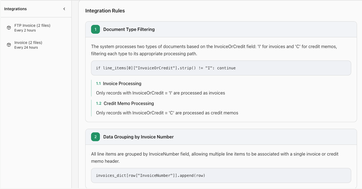Click the green rule number 2 badge
The height and width of the screenshot is (189, 362).
(x=95, y=137)
